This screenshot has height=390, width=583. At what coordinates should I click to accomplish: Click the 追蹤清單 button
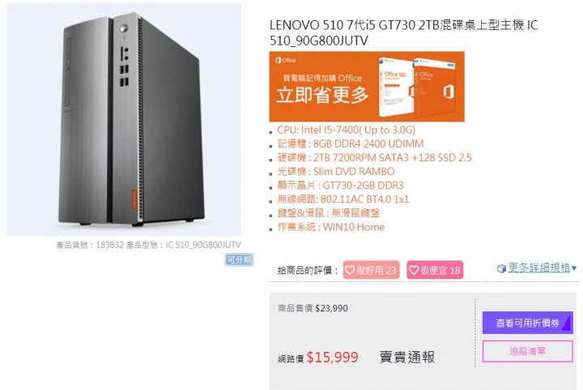[x=528, y=351]
